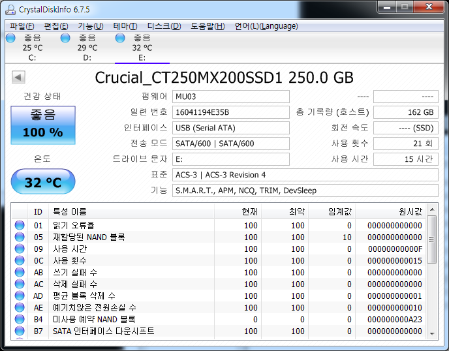449x351 pixels.
Task: Click raw value 000000000015
Action: (395, 260)
